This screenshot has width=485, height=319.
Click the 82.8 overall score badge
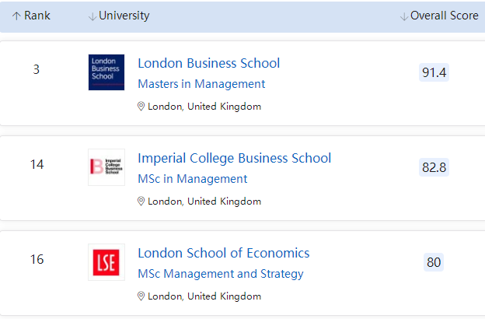point(434,167)
